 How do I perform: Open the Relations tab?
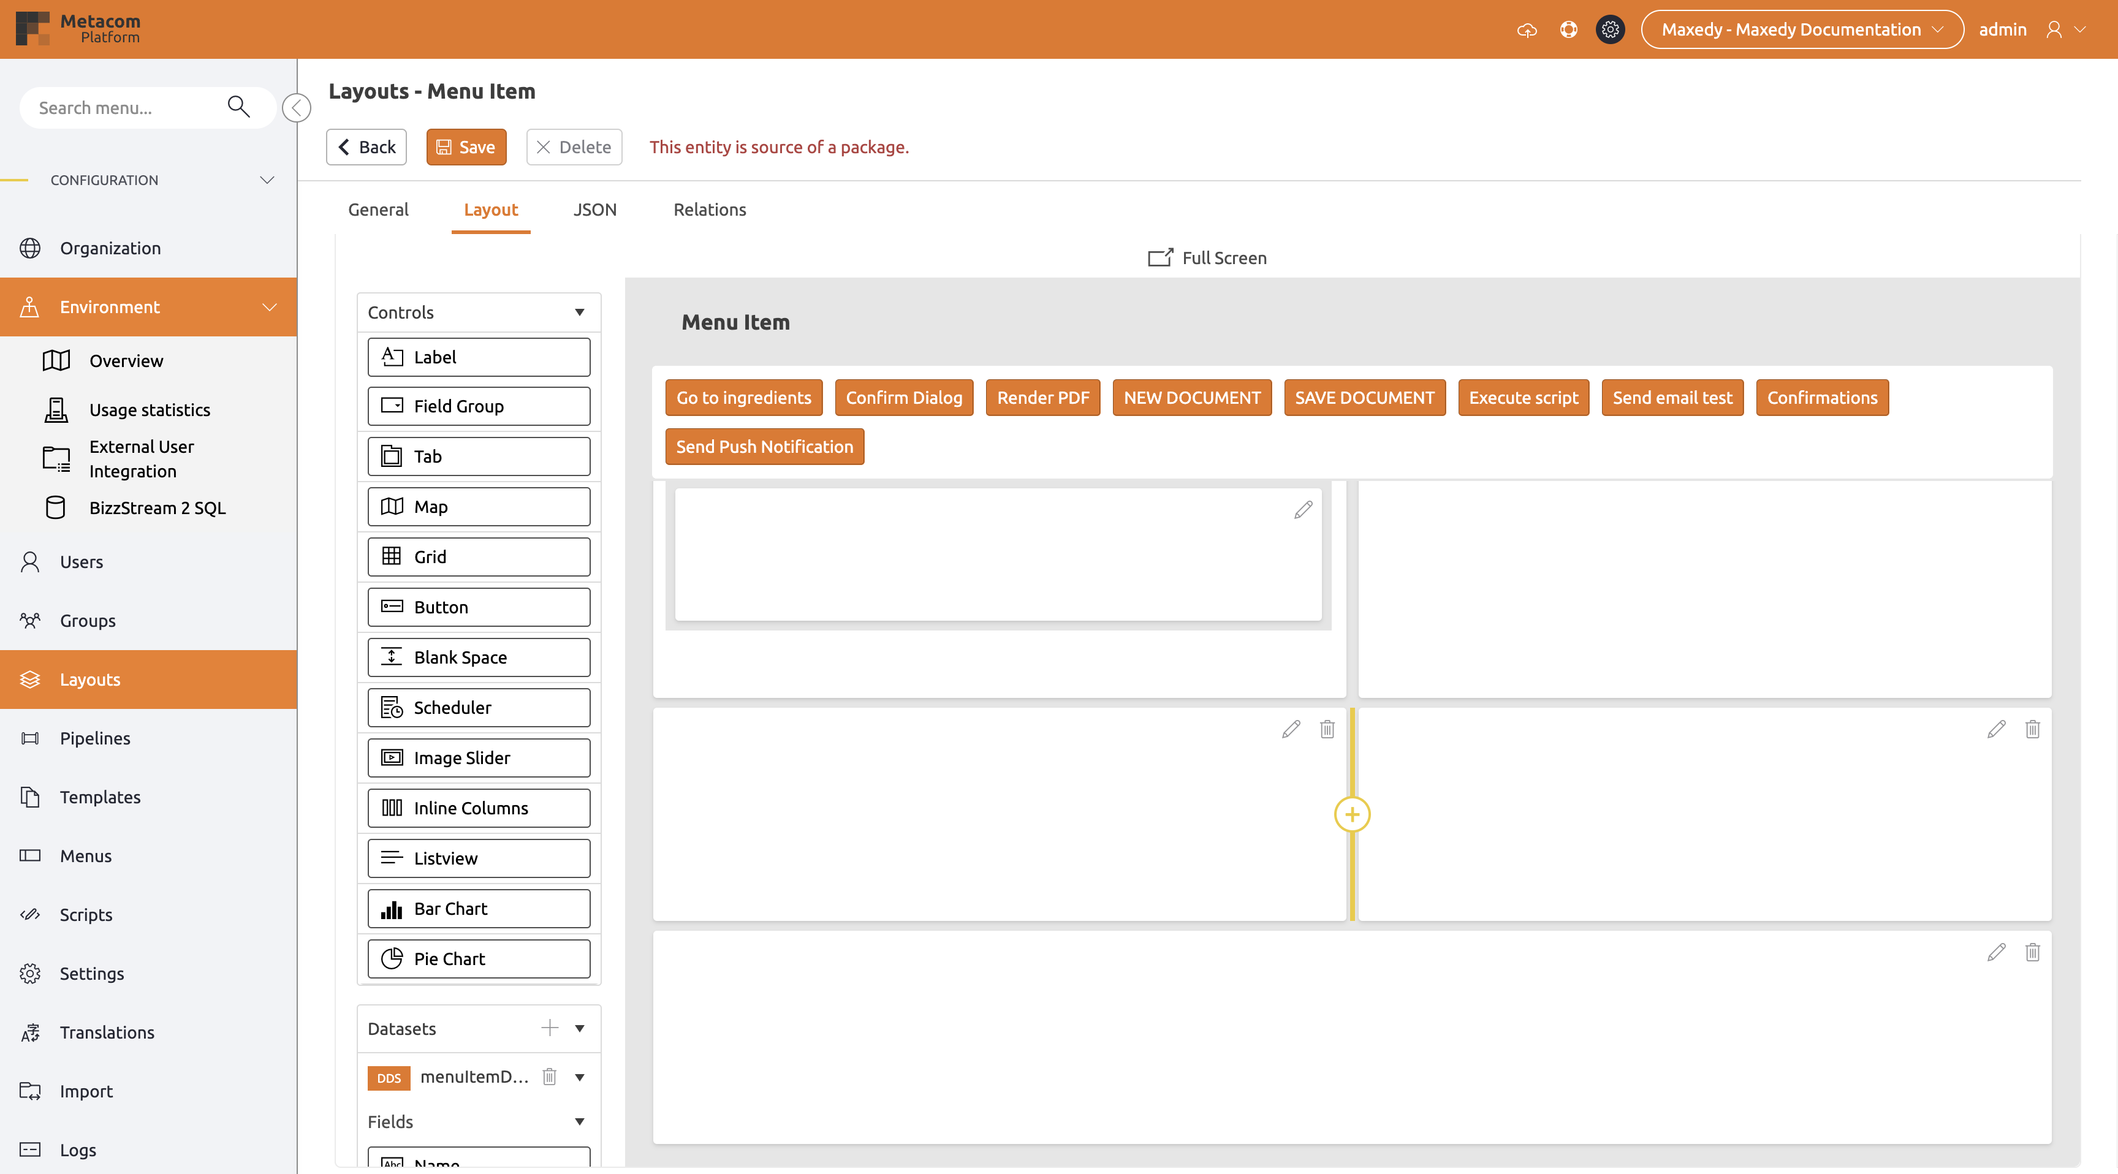[x=708, y=210]
